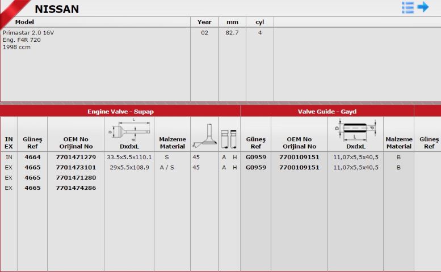Select the Year column header
The image size is (441, 272).
[x=204, y=22]
